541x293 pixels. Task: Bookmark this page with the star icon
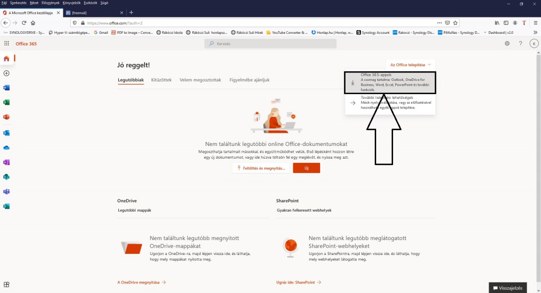click(455, 23)
